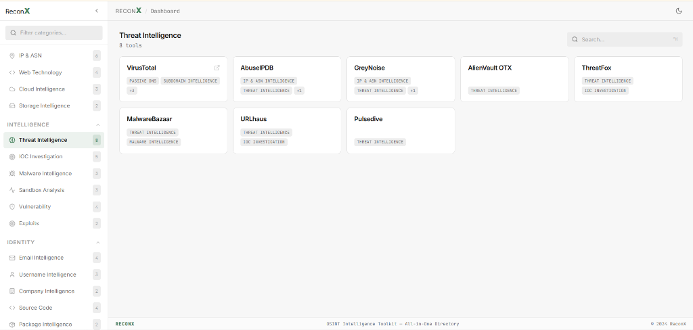This screenshot has width=693, height=330.
Task: Click the Package Intelligence box icon
Action: pos(12,325)
